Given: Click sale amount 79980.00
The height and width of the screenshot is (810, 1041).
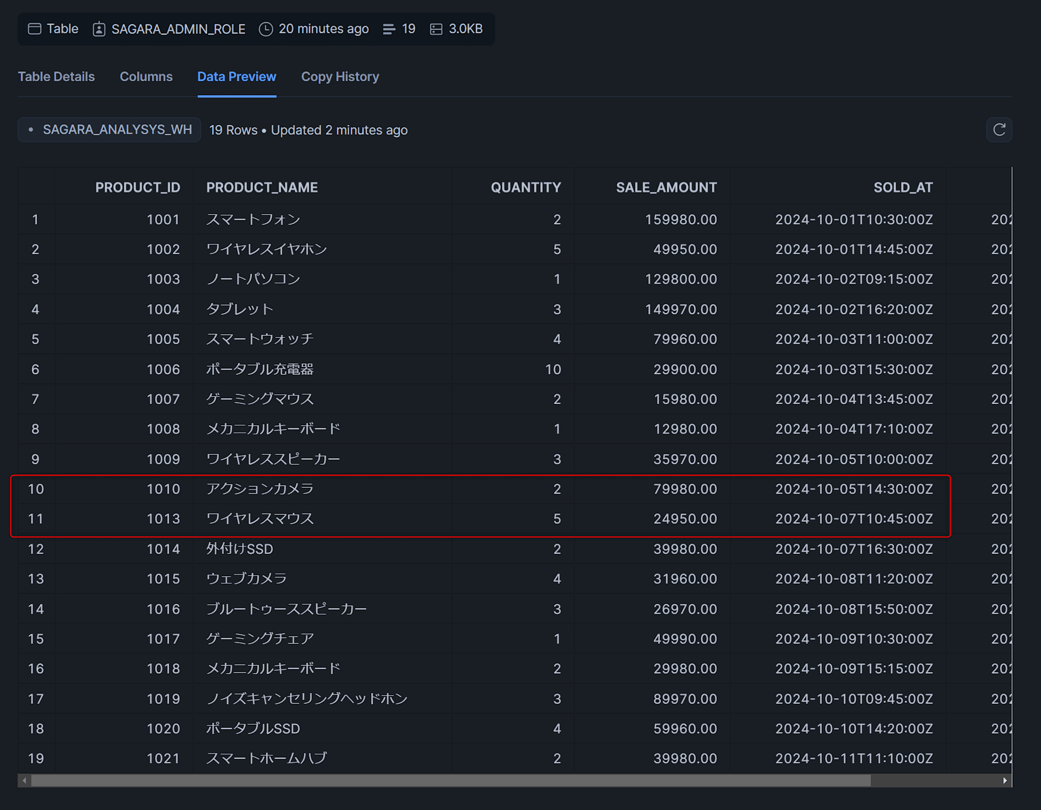Looking at the screenshot, I should pyautogui.click(x=685, y=489).
